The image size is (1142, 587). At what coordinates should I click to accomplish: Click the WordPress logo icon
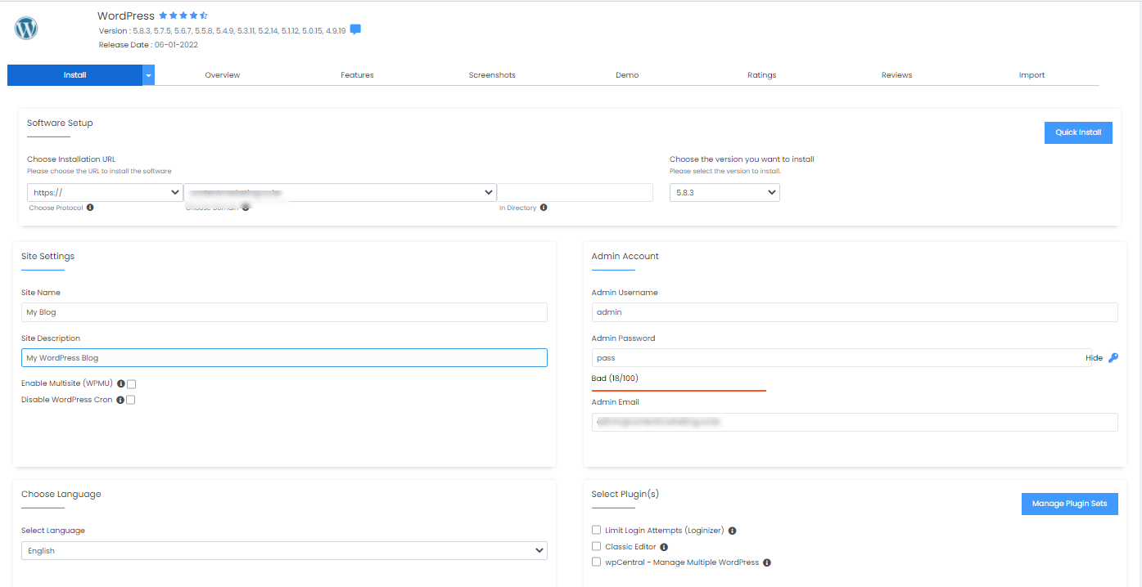(x=26, y=29)
